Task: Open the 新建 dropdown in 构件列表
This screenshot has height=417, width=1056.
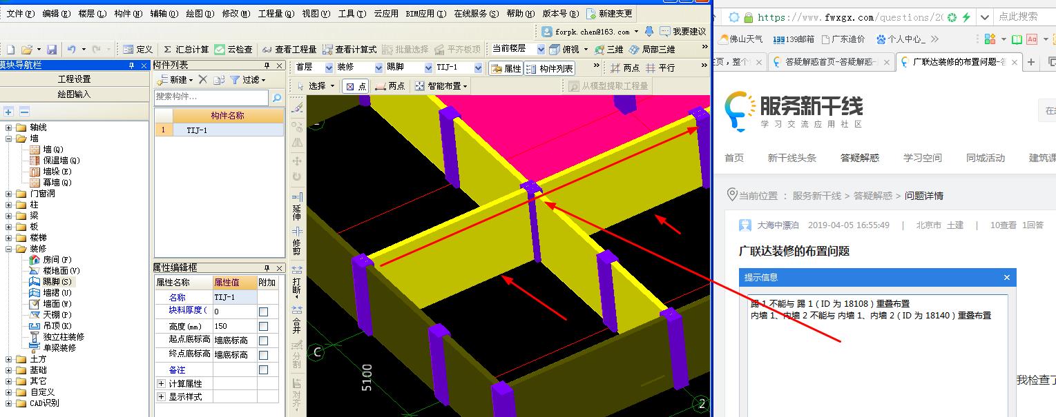Action: pos(175,80)
